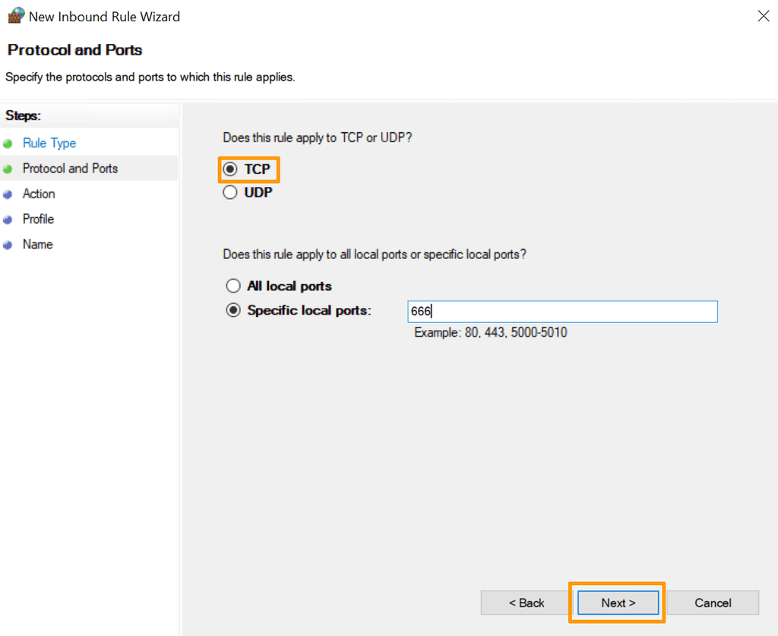Click the firewall wizard icon in title bar
This screenshot has height=636, width=778.
point(15,15)
